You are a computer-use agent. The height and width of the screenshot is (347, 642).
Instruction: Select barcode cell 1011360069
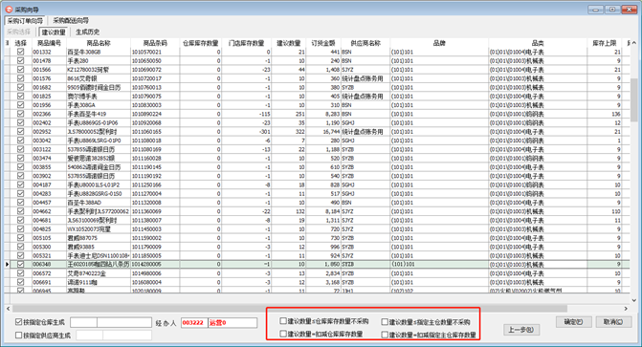pyautogui.click(x=155, y=211)
